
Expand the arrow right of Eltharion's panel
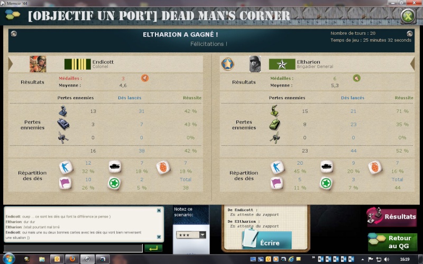tap(412, 64)
